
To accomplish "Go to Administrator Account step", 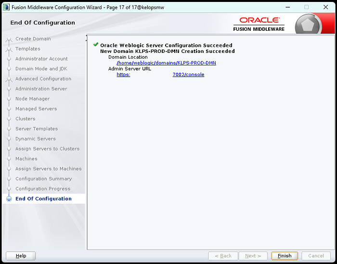I will [x=41, y=59].
